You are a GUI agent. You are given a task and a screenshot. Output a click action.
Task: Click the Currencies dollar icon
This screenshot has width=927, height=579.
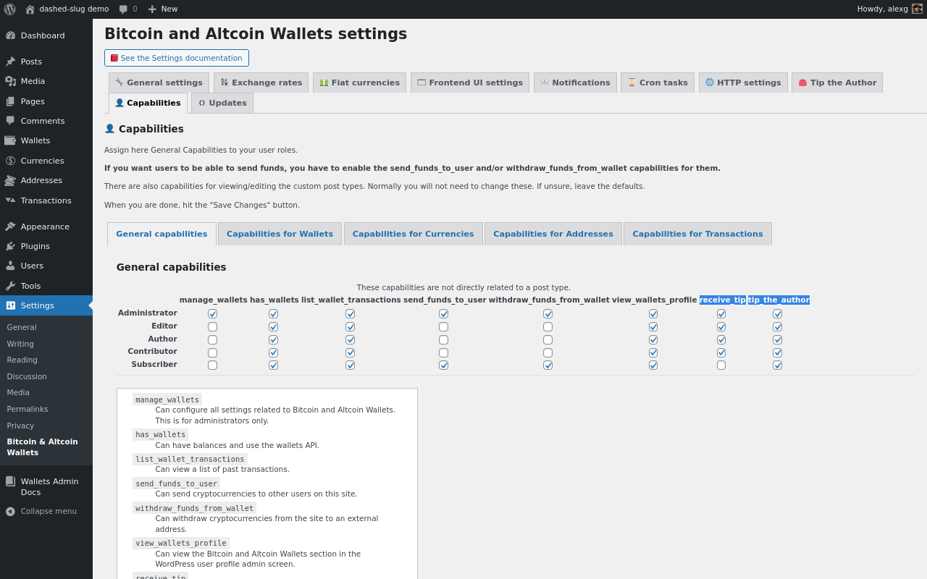tap(10, 161)
